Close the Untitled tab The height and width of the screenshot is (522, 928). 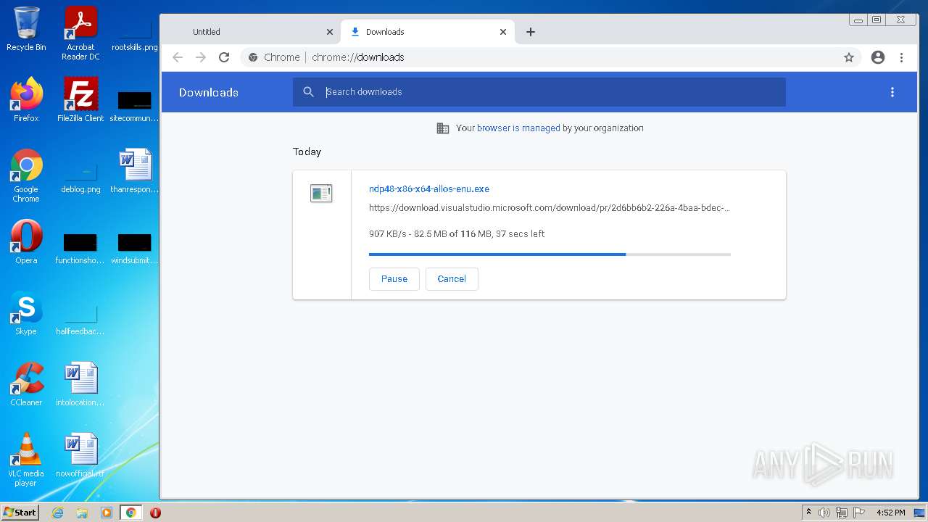coord(329,32)
